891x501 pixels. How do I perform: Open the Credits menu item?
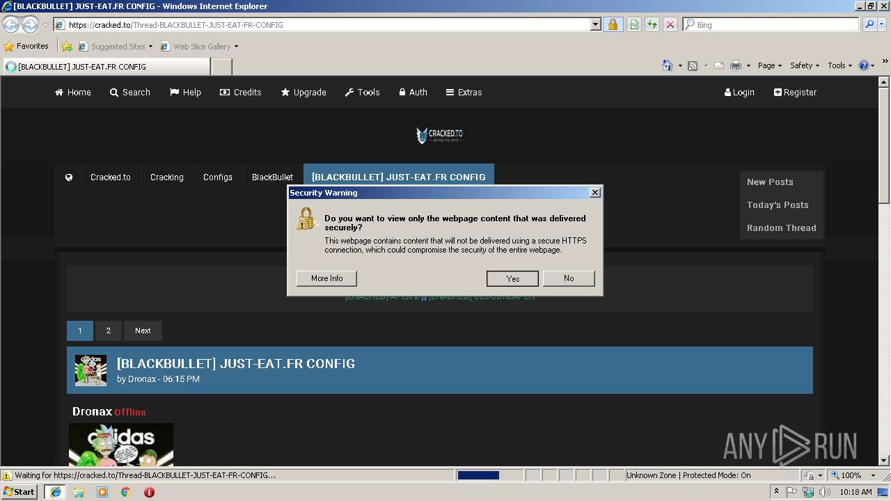pos(241,92)
